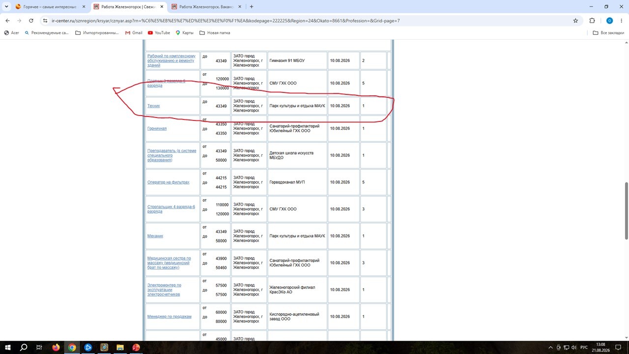The width and height of the screenshot is (629, 354).
Task: Open the 'Рекомендуемые са...' bookmark
Action: click(x=46, y=33)
